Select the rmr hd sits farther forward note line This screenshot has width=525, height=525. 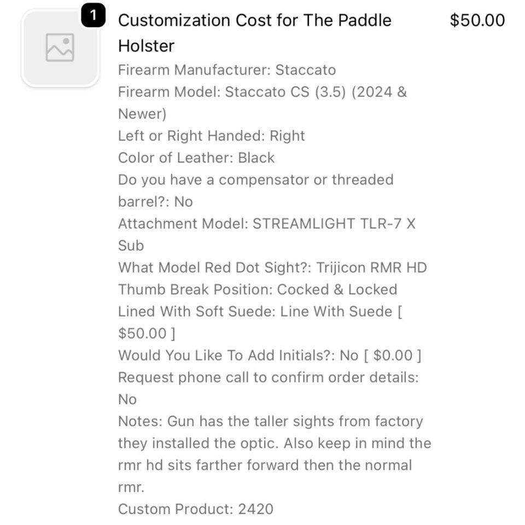pyautogui.click(x=265, y=465)
